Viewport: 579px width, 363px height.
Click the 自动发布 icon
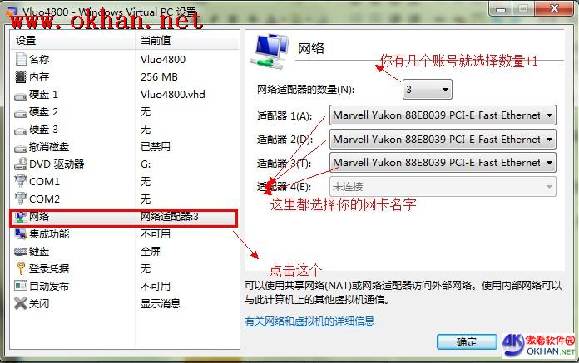(21, 286)
